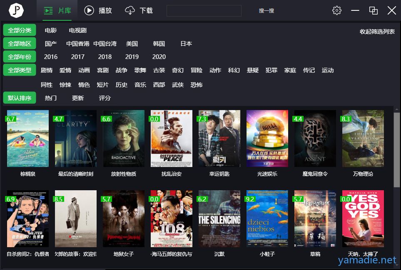Filter genre to 剧情
401x270 pixels.
(x=47, y=70)
